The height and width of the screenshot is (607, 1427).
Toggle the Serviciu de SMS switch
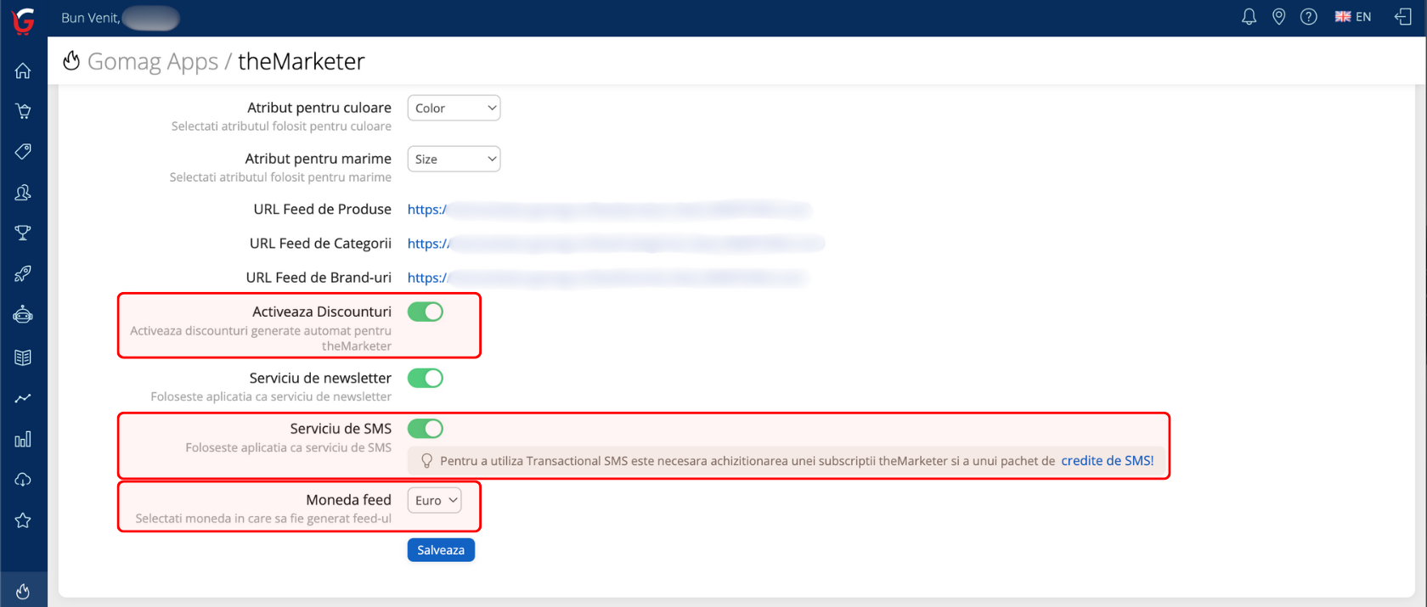(x=426, y=429)
